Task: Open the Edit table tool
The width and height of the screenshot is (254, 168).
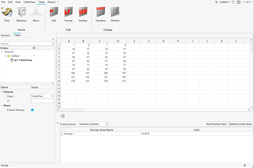Action: point(54,13)
